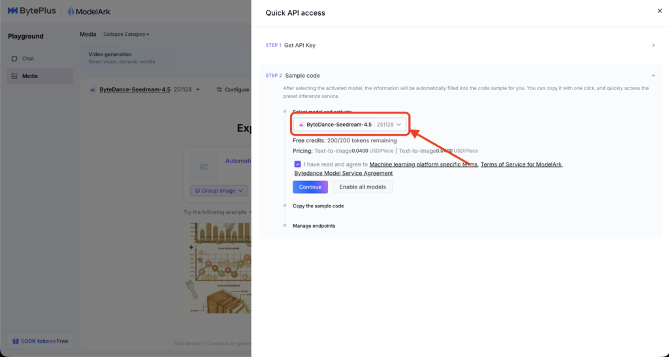
Task: Click the Media sidebar icon
Action: click(x=14, y=76)
